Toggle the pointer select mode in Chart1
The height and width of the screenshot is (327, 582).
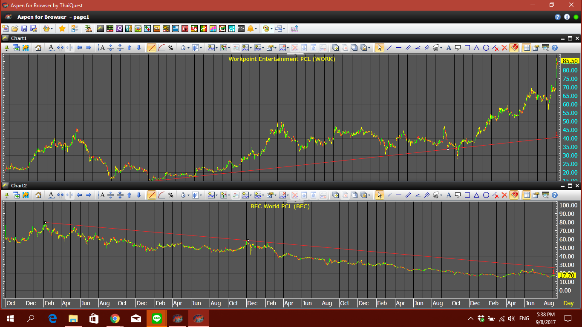coord(380,48)
